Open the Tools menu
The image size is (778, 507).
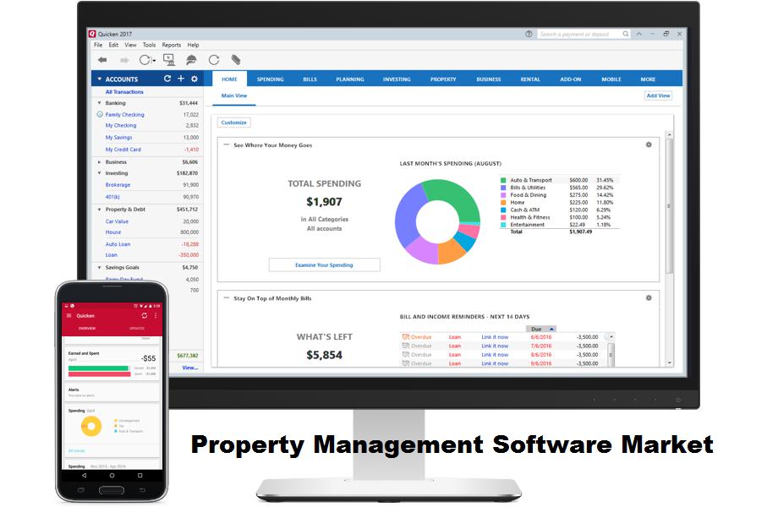pyautogui.click(x=149, y=45)
